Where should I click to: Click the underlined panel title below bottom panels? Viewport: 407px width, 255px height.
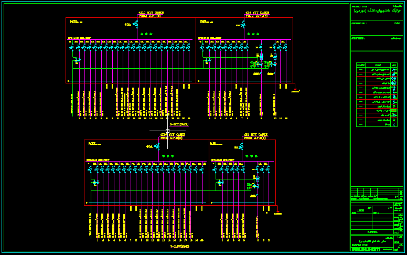(179, 247)
